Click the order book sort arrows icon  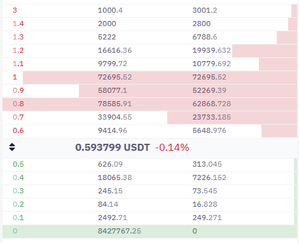pyautogui.click(x=12, y=147)
